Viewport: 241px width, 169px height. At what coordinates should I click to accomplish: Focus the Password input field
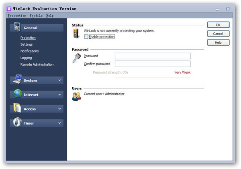[x=153, y=56]
